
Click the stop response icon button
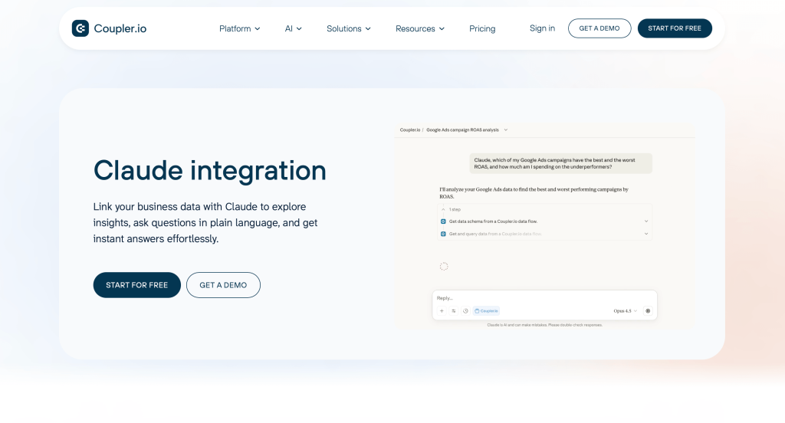pyautogui.click(x=648, y=311)
